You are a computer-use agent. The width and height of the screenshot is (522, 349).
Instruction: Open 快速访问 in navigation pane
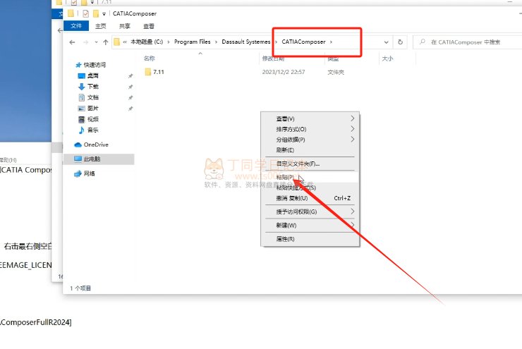(91, 65)
